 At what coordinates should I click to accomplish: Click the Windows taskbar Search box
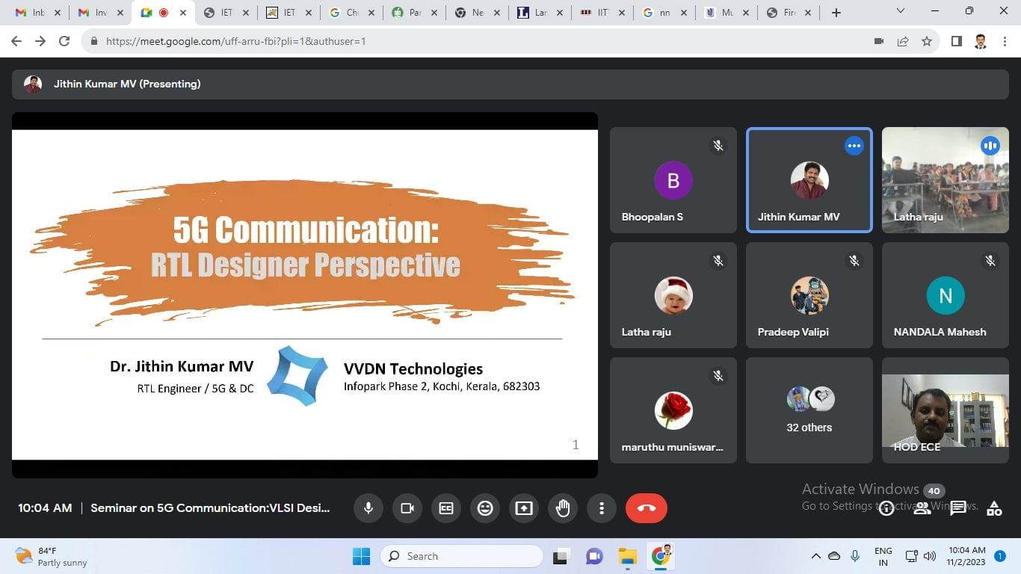click(x=462, y=556)
